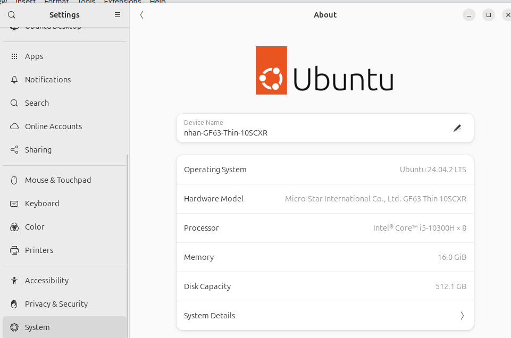Open Privacy & Security panel
Viewport: 511px width, 338px height.
click(56, 304)
